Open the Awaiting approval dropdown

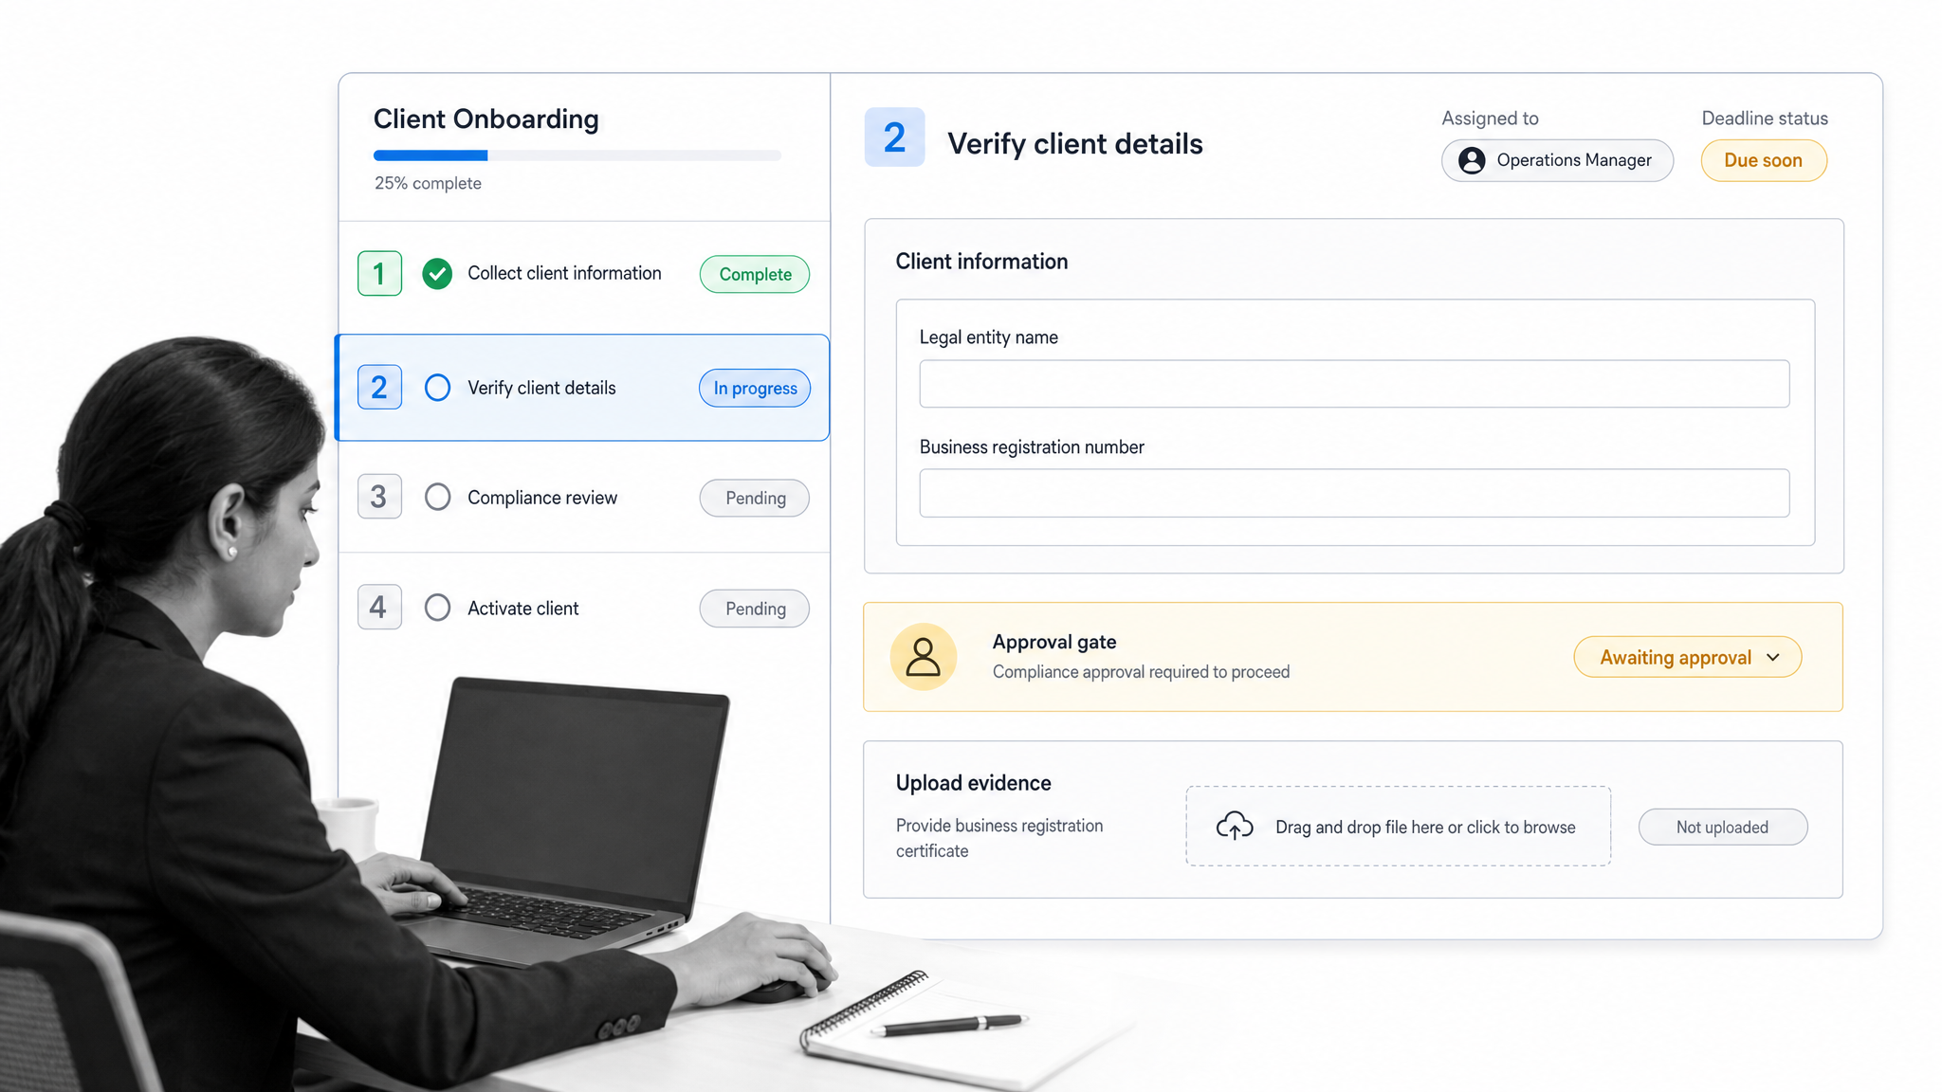1688,657
